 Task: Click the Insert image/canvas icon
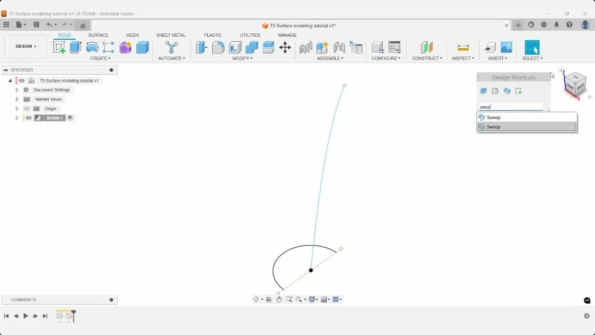point(506,48)
